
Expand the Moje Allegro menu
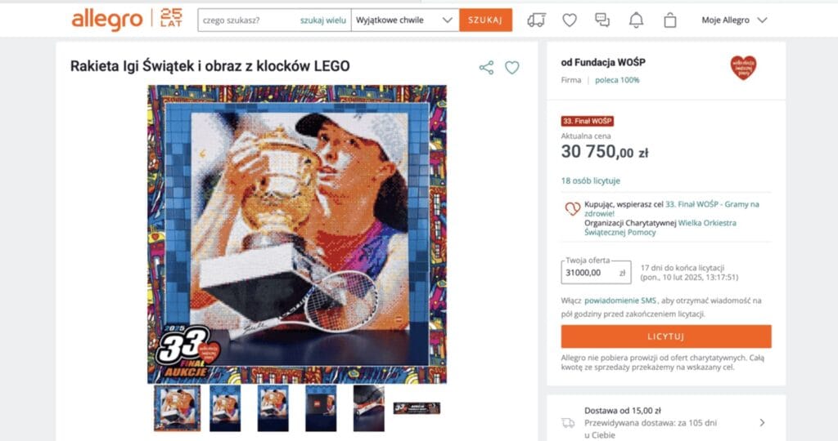point(734,20)
